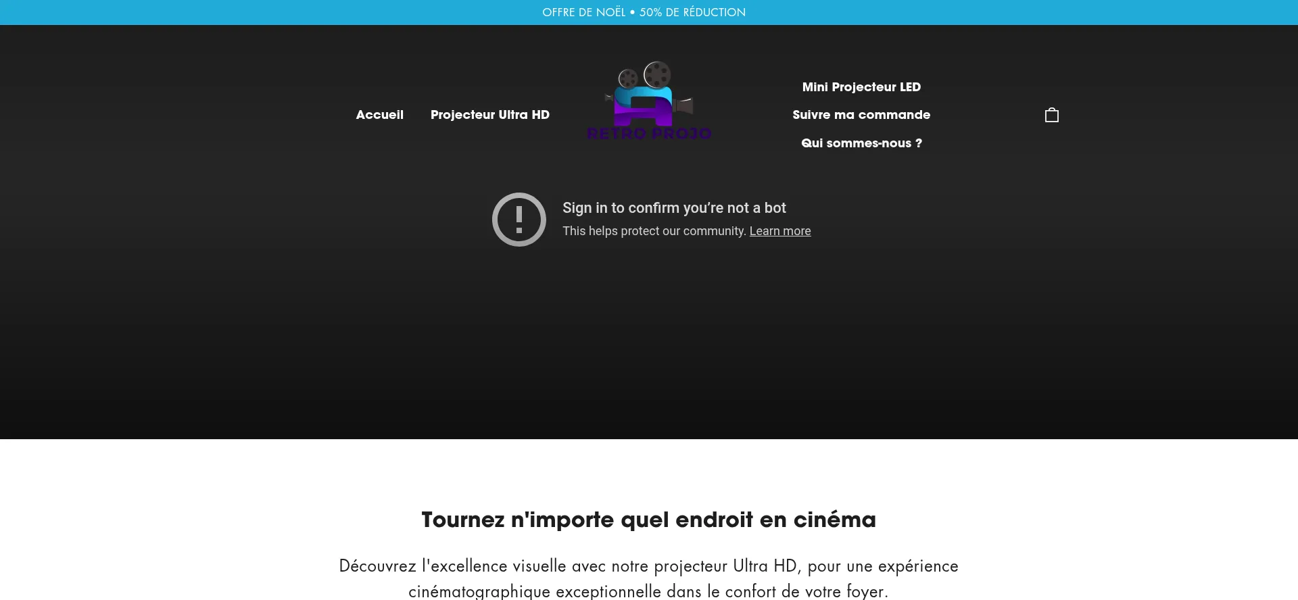Open the shopping cart bag icon

pos(1051,115)
